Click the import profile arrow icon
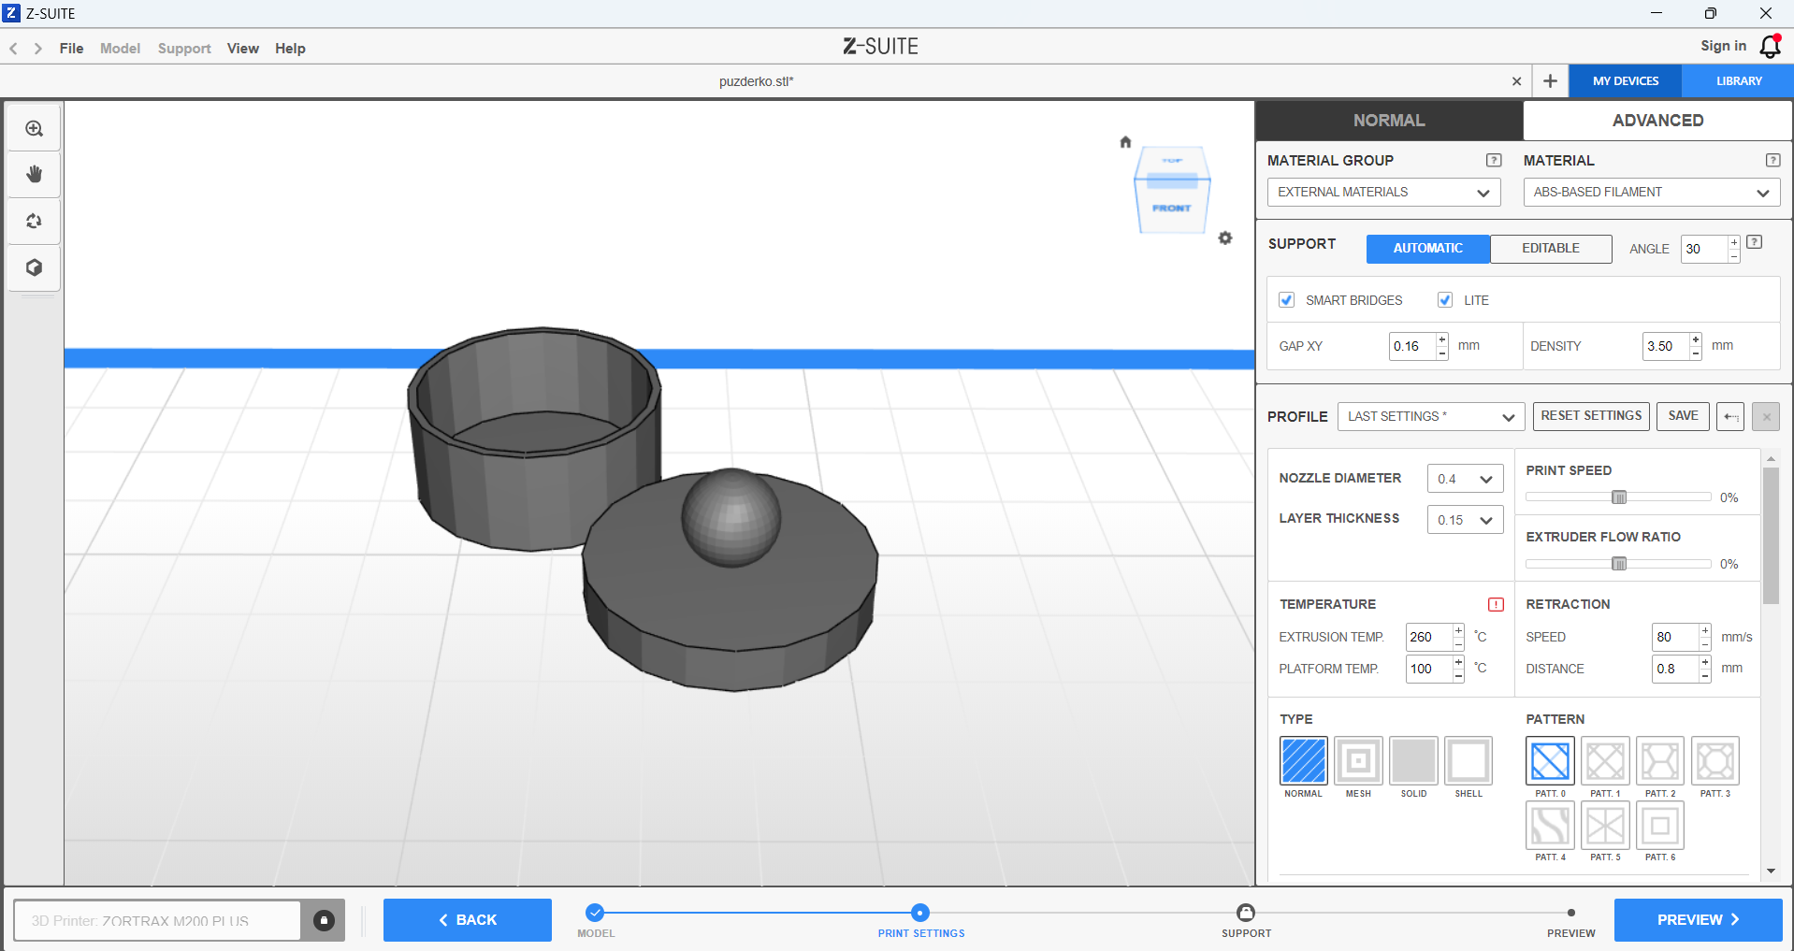The image size is (1794, 951). click(1730, 417)
